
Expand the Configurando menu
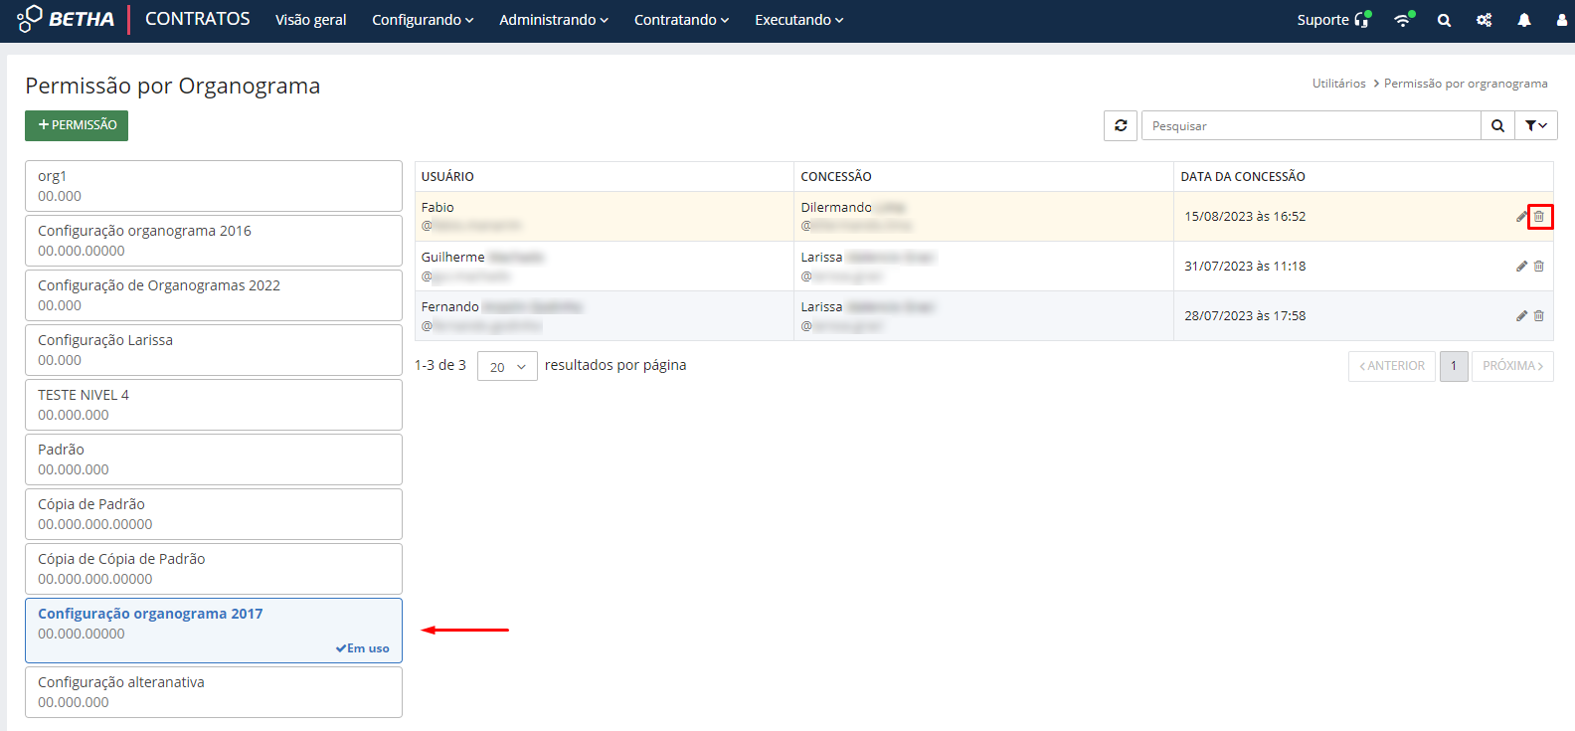423,20
